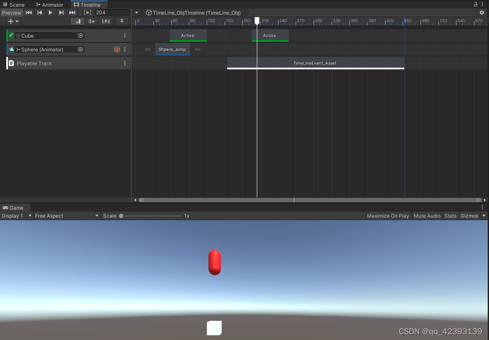
Task: Toggle the marker pin icon
Action: point(122,21)
